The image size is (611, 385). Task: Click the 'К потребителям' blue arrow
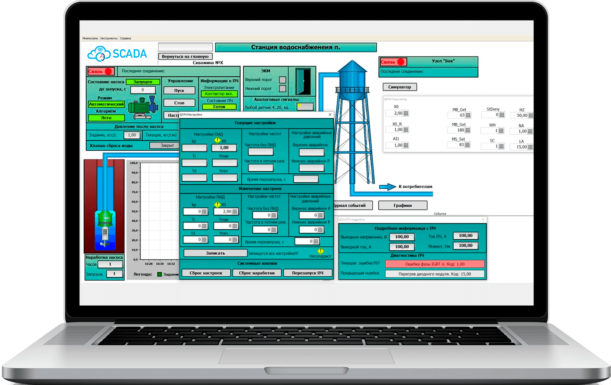click(x=388, y=187)
